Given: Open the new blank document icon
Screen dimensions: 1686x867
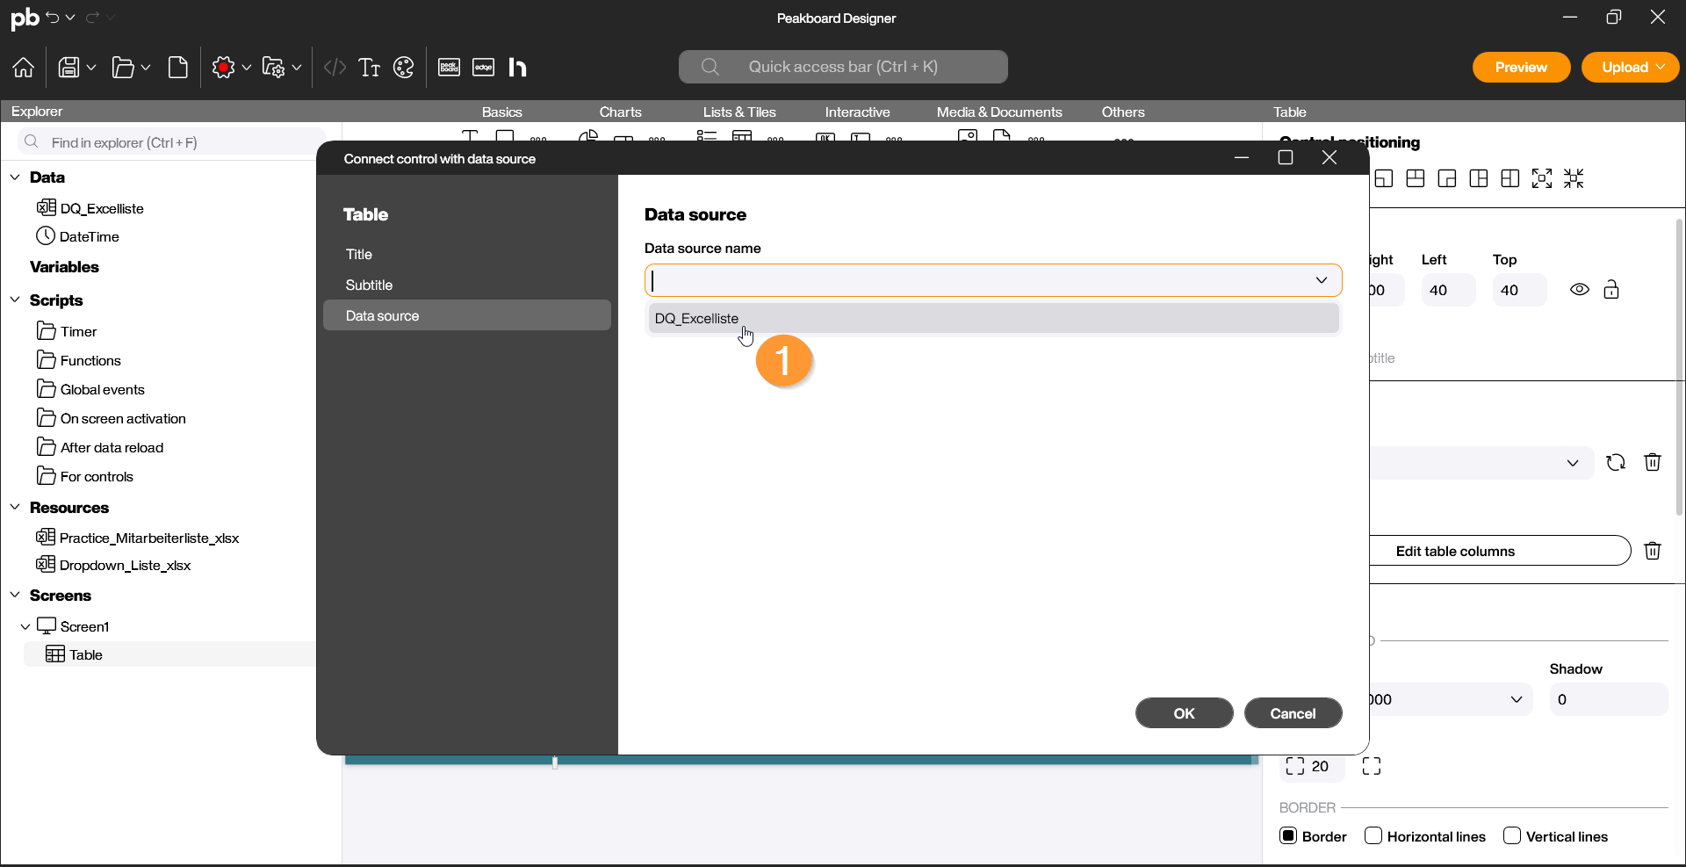Looking at the screenshot, I should point(178,68).
